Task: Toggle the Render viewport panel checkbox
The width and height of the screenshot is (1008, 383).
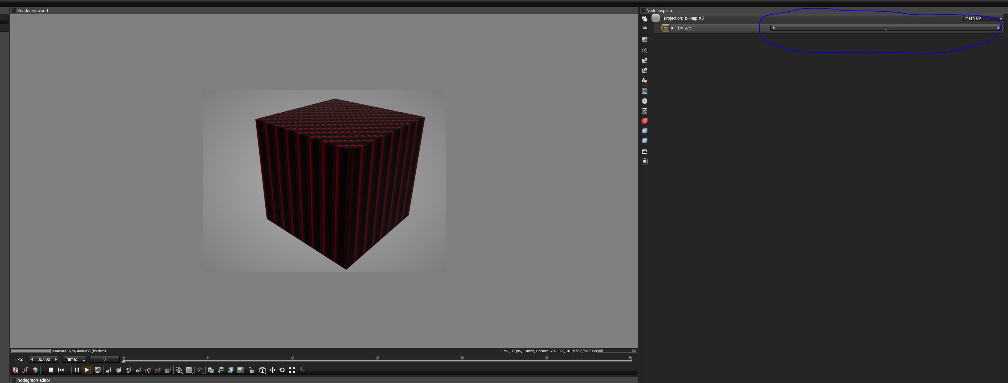Action: [x=14, y=11]
